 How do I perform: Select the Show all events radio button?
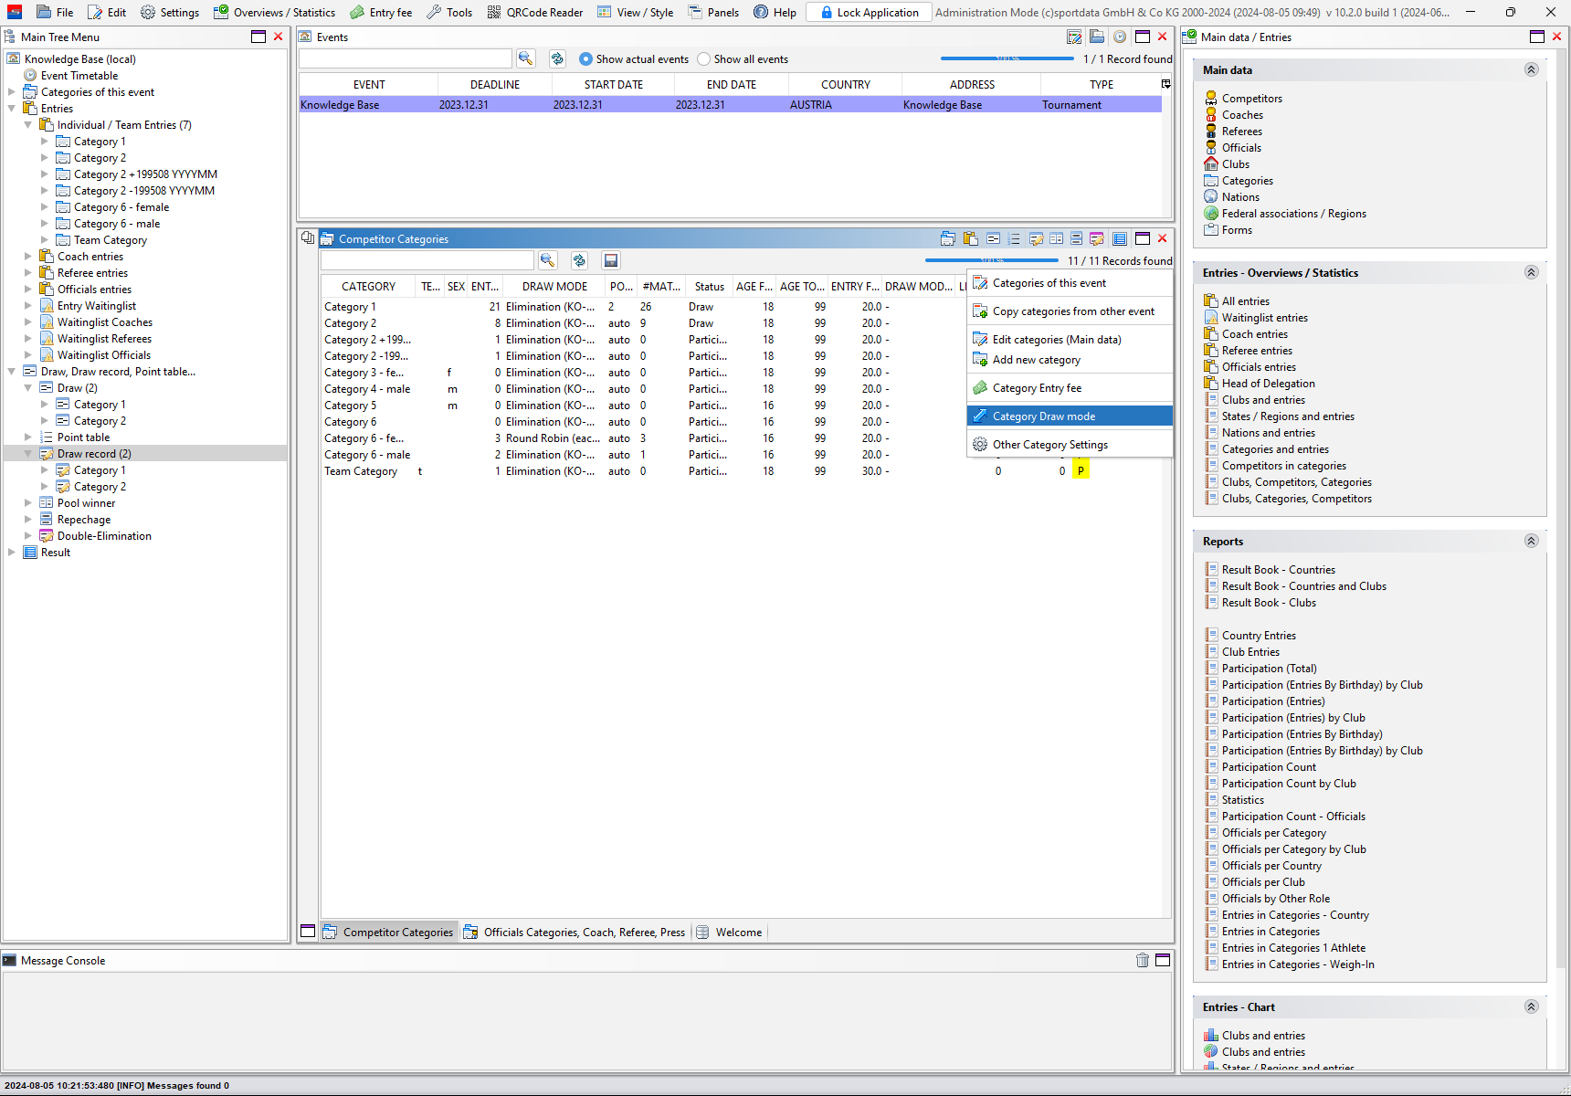[x=704, y=59]
